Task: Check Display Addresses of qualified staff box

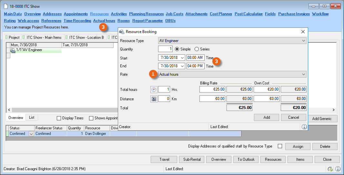Action: (280, 146)
